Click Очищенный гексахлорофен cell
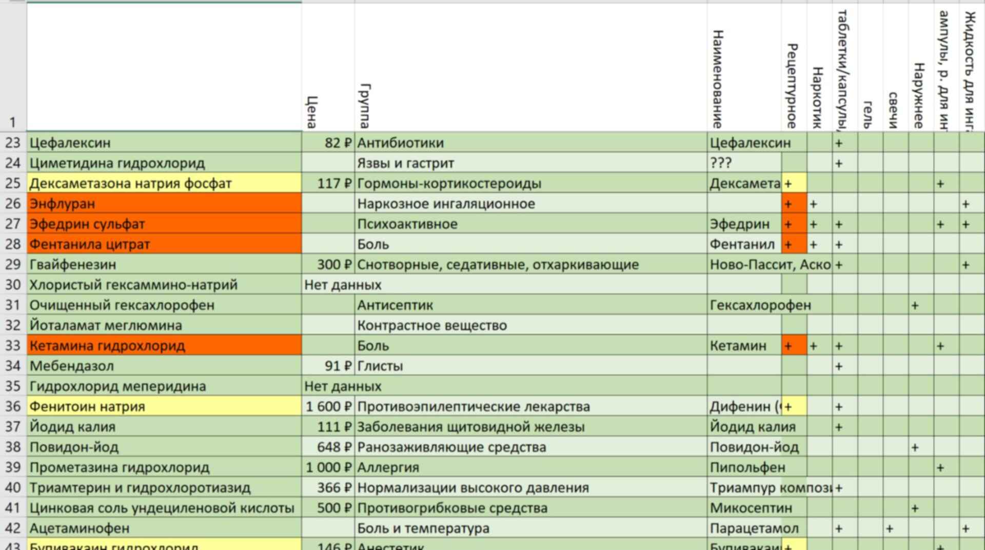985x550 pixels. pyautogui.click(x=164, y=305)
